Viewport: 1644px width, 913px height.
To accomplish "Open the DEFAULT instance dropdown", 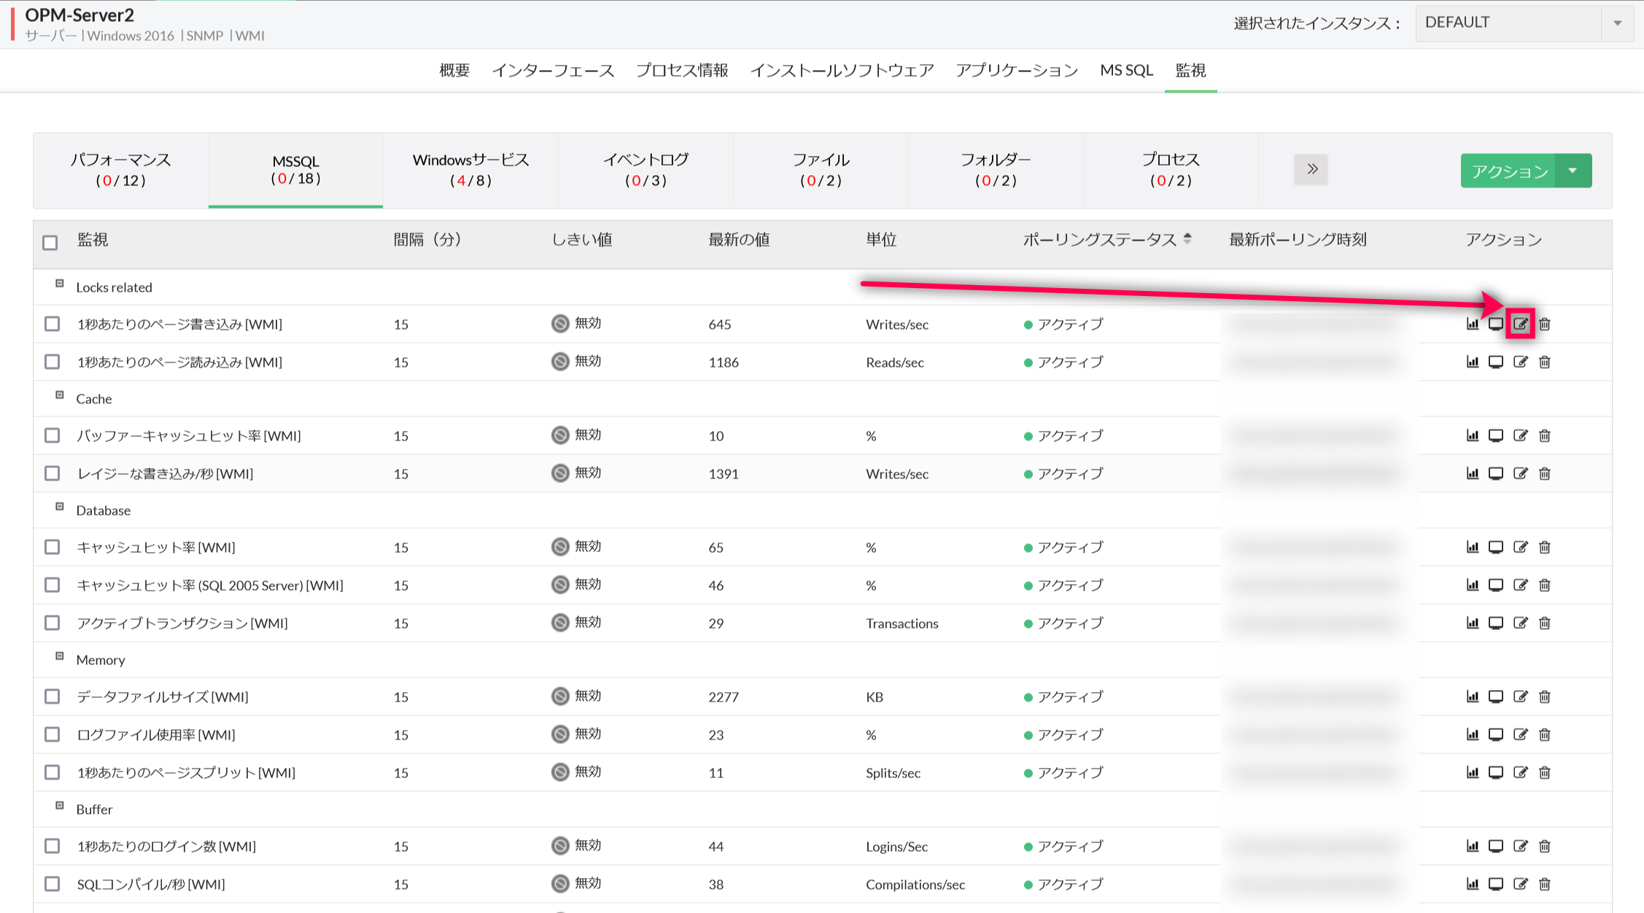I will tap(1523, 23).
